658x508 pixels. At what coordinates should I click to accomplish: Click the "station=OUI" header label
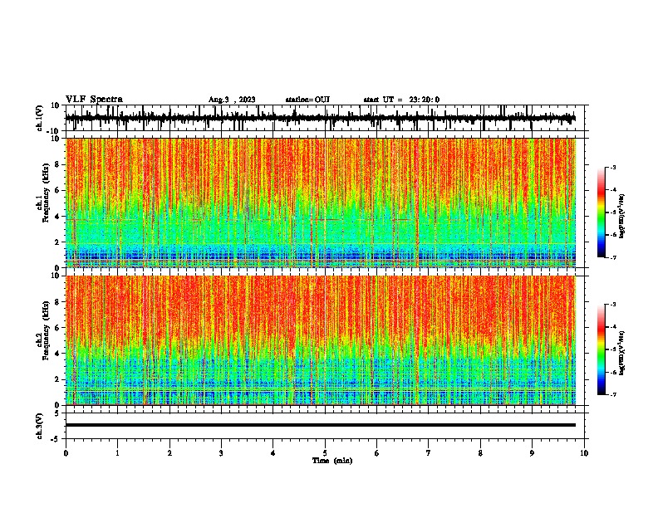coord(307,100)
